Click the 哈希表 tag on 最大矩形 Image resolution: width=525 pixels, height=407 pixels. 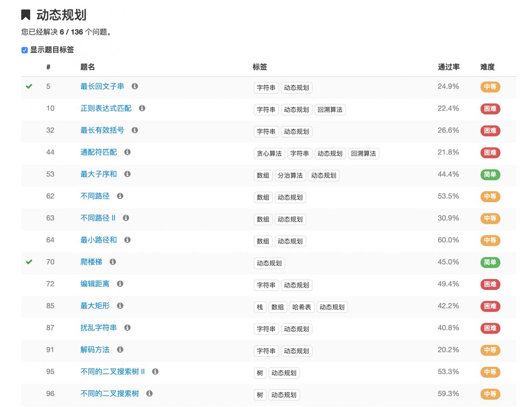click(301, 307)
